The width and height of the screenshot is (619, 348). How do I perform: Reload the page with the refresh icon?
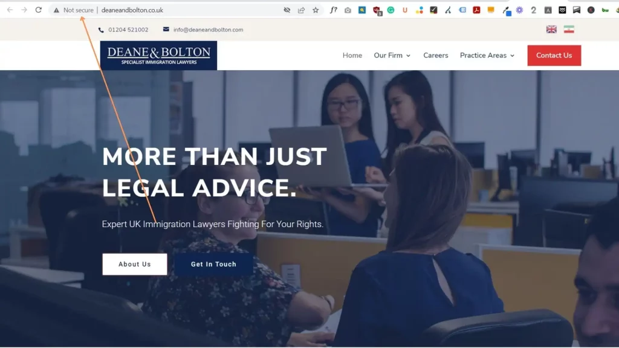(38, 10)
